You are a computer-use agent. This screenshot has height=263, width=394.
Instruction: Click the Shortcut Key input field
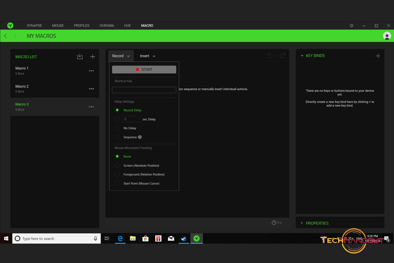144,90
